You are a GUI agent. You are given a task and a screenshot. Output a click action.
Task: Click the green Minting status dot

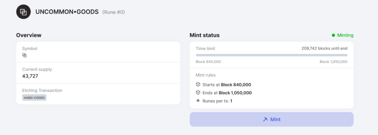(333, 35)
